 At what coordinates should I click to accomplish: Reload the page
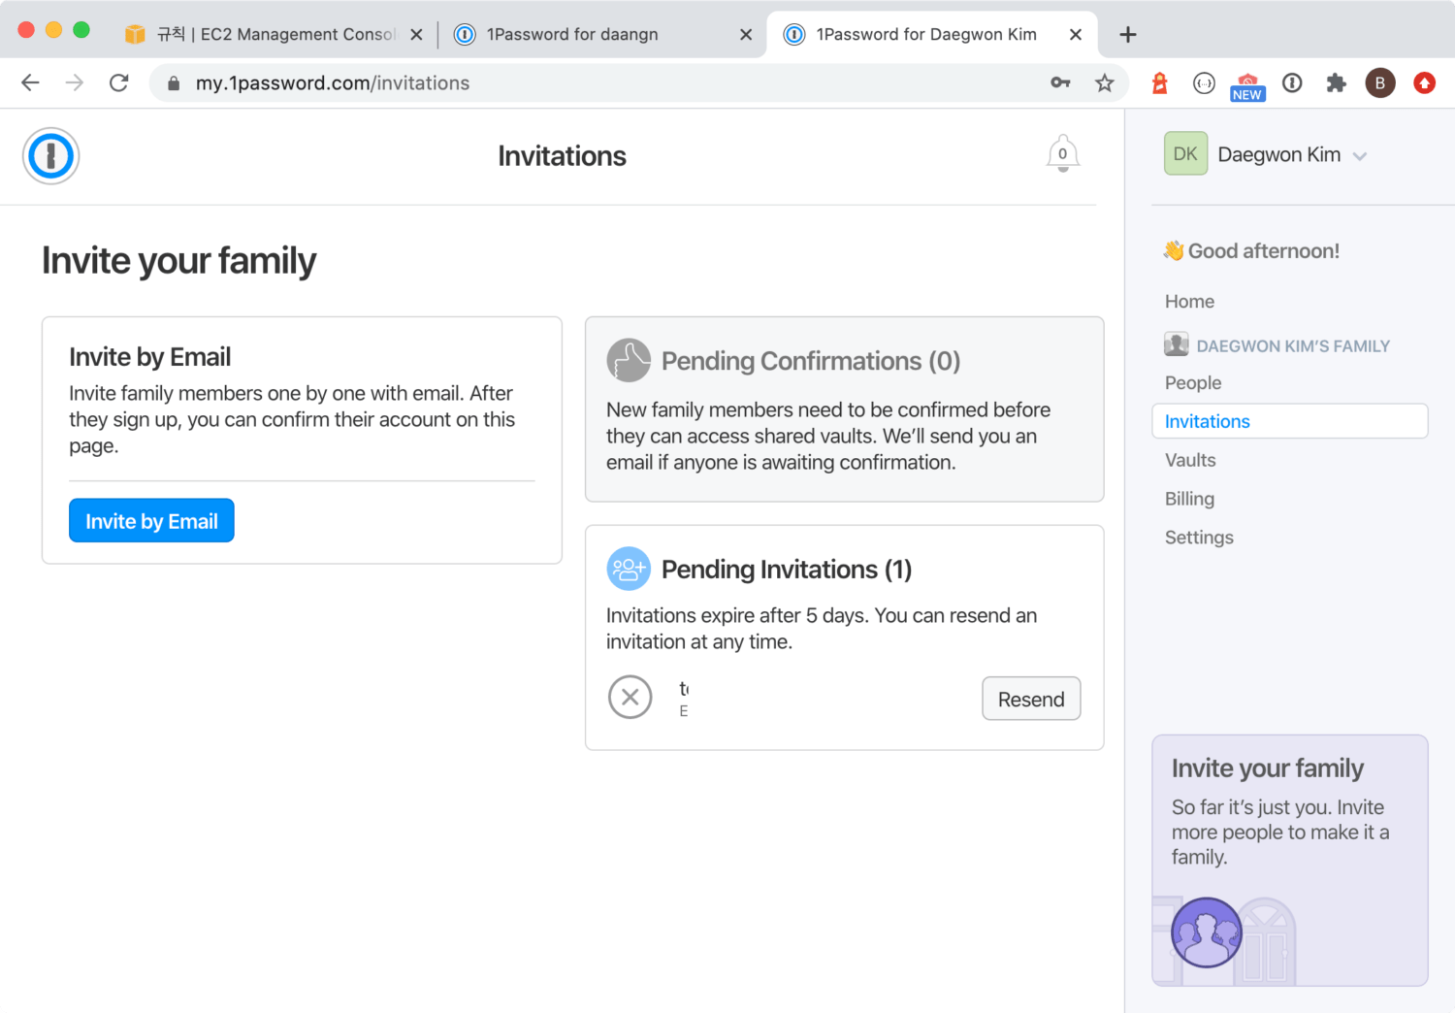pyautogui.click(x=119, y=83)
